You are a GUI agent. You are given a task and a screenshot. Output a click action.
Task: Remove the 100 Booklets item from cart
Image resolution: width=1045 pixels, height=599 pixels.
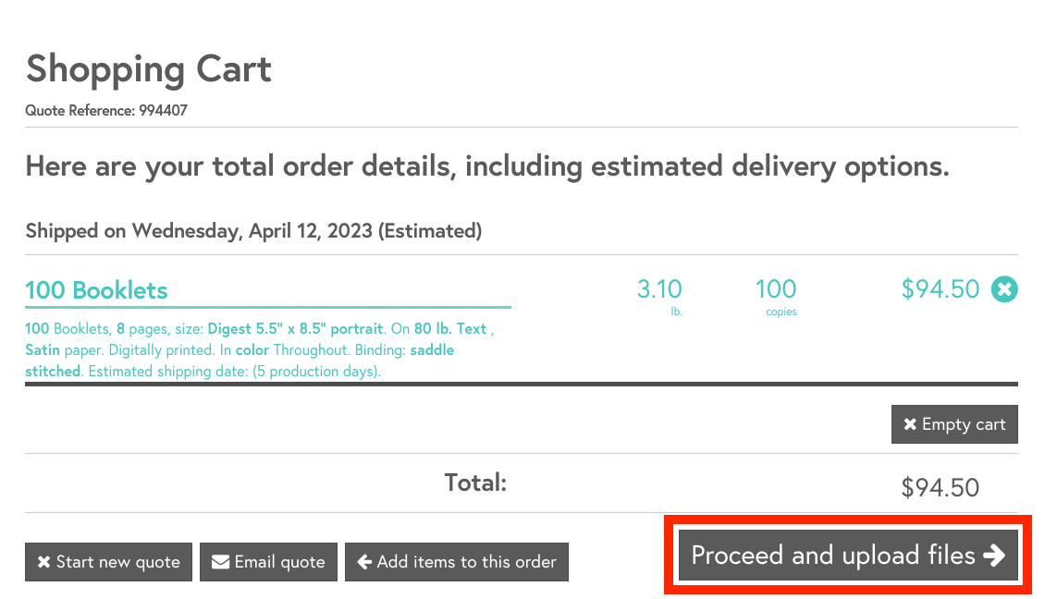coord(1004,289)
